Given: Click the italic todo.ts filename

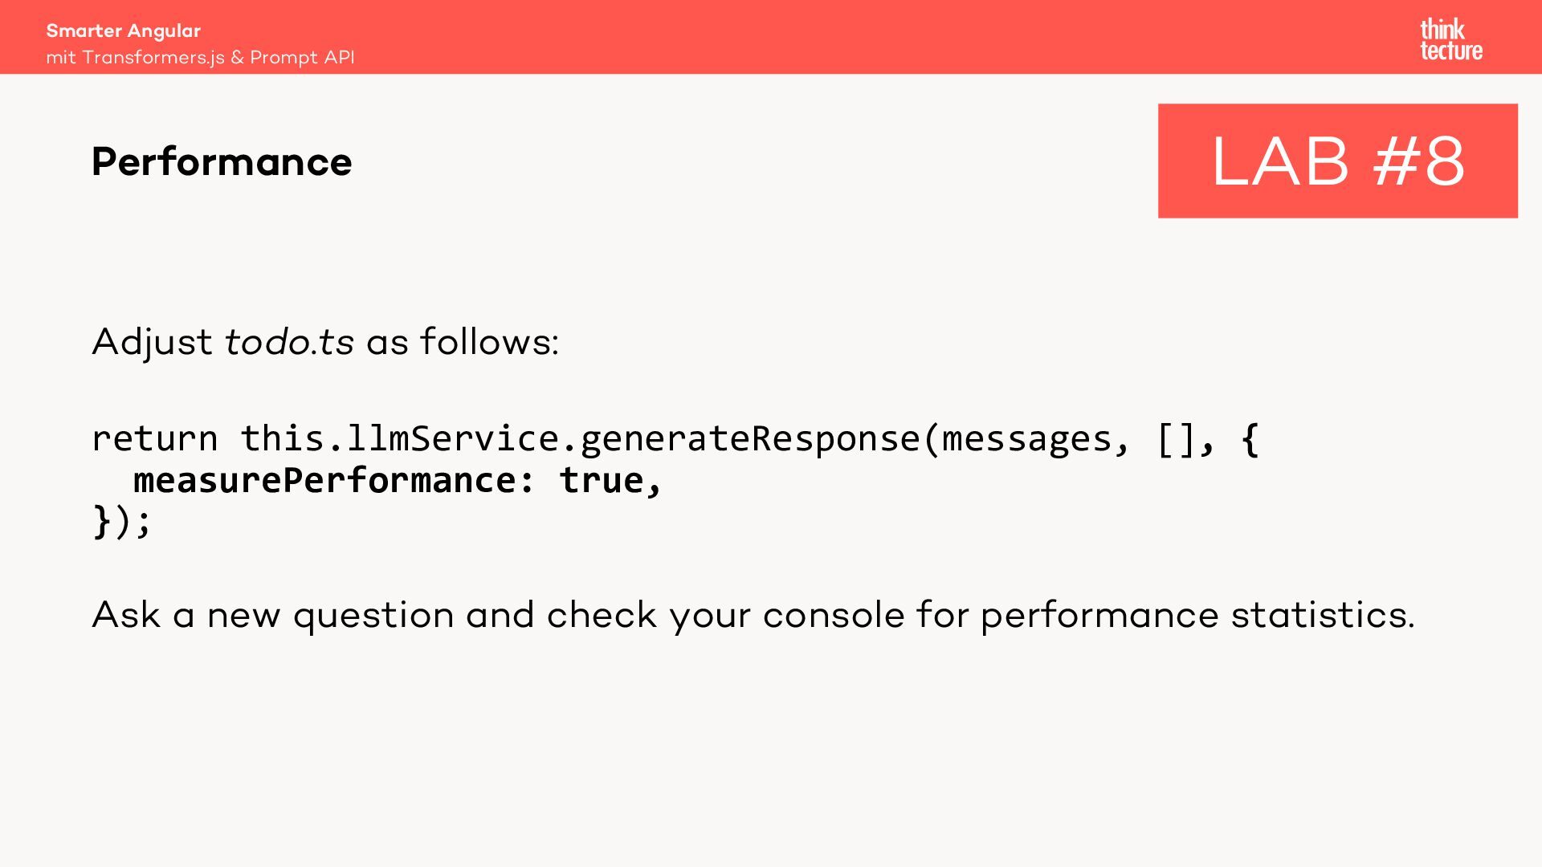Looking at the screenshot, I should pyautogui.click(x=289, y=342).
